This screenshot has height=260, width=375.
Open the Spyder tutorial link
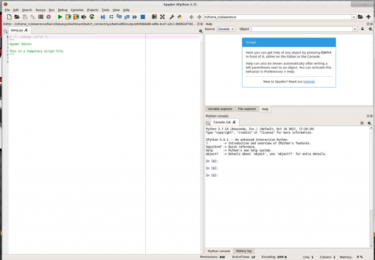click(x=309, y=81)
